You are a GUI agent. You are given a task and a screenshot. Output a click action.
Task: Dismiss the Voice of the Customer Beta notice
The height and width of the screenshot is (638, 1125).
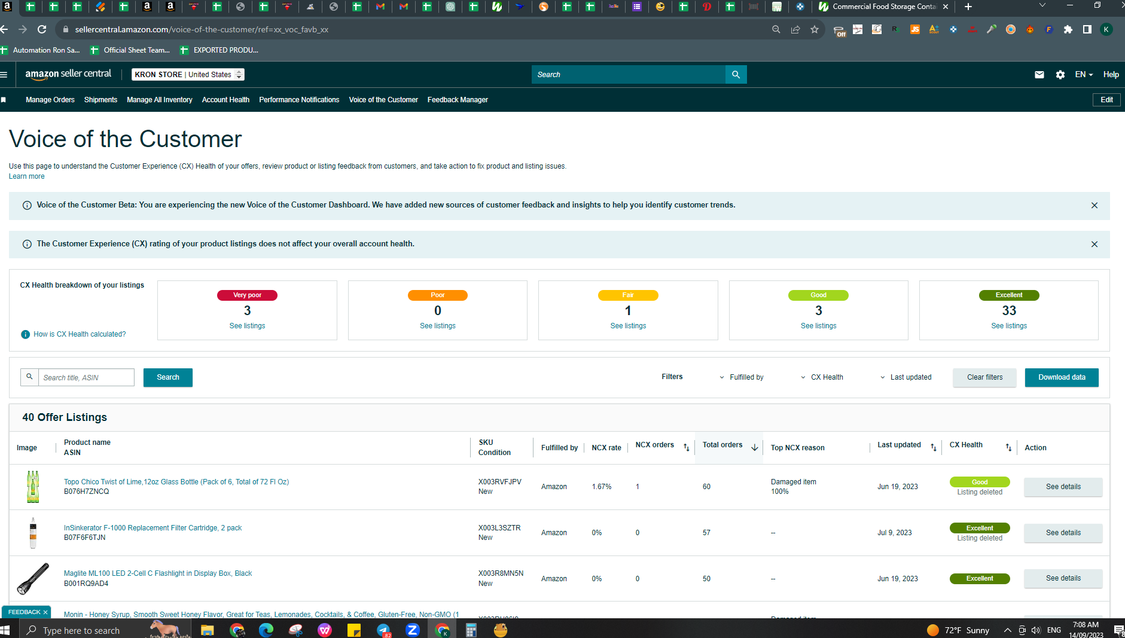click(x=1094, y=205)
